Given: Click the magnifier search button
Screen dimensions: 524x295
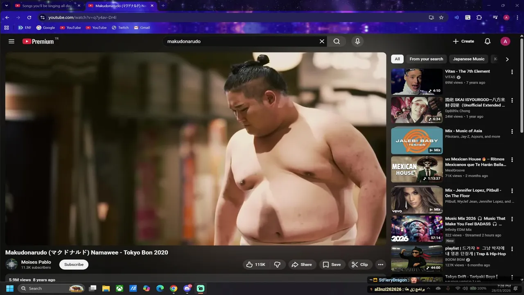Looking at the screenshot, I should (x=337, y=41).
